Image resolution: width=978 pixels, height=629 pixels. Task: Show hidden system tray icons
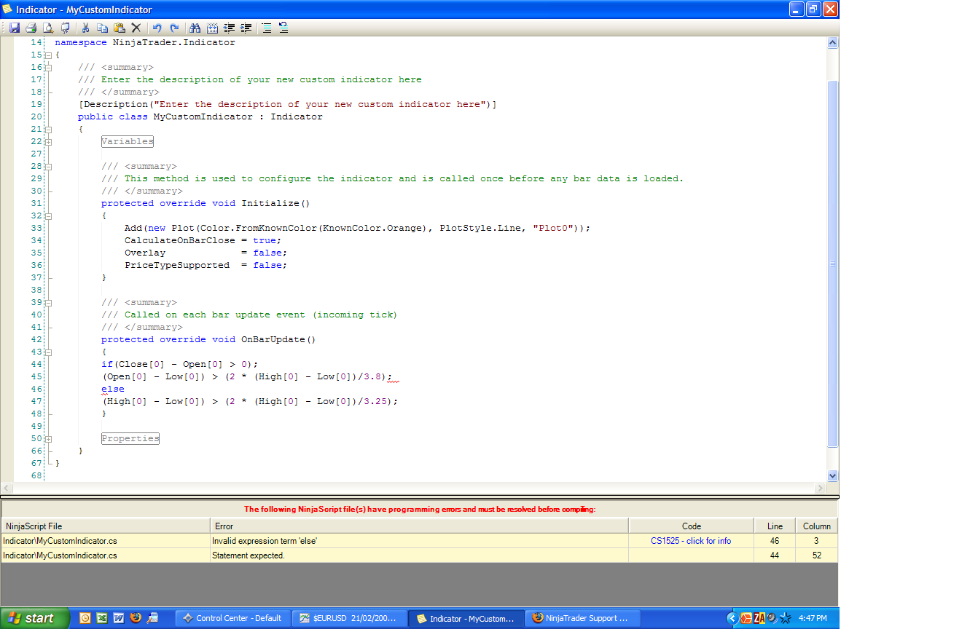tap(732, 618)
